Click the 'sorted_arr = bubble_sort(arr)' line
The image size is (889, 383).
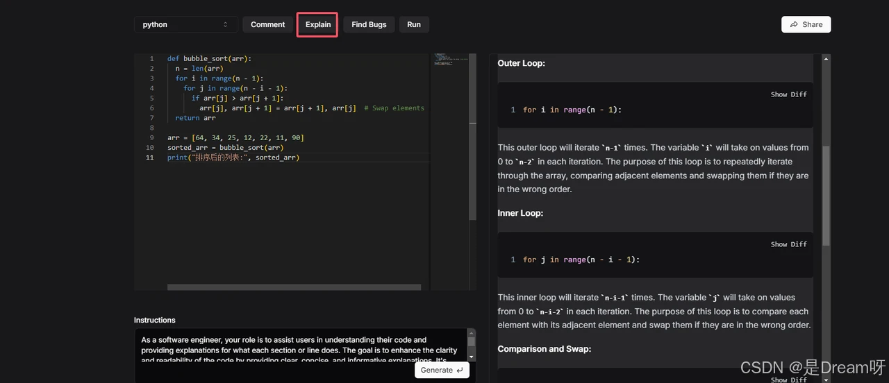point(226,148)
